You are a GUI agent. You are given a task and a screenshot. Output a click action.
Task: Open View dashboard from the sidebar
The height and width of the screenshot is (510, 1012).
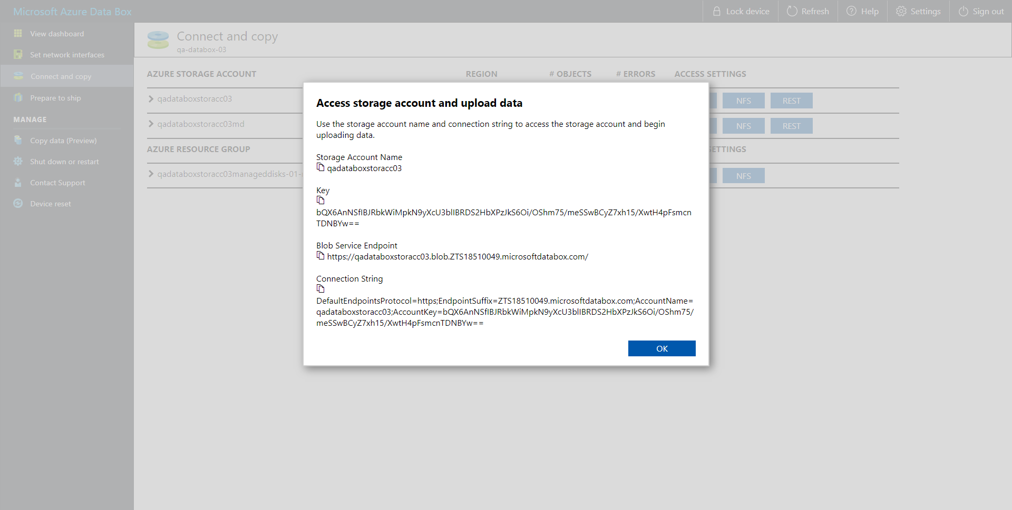coord(56,33)
